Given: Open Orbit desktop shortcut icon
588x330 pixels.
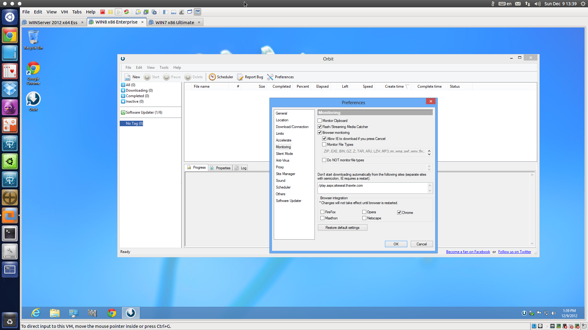Looking at the screenshot, I should tap(33, 99).
